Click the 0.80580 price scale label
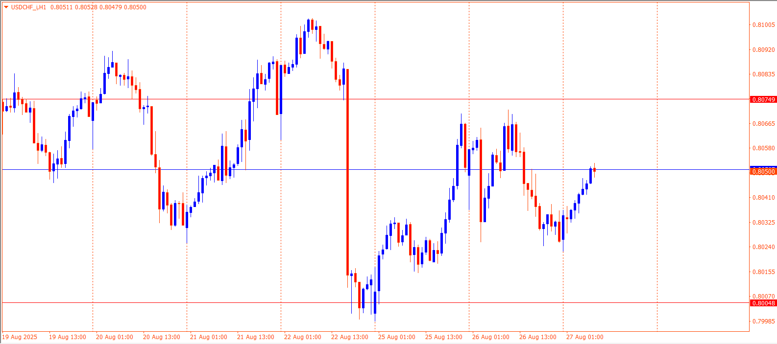The height and width of the screenshot is (344, 777). [x=764, y=148]
